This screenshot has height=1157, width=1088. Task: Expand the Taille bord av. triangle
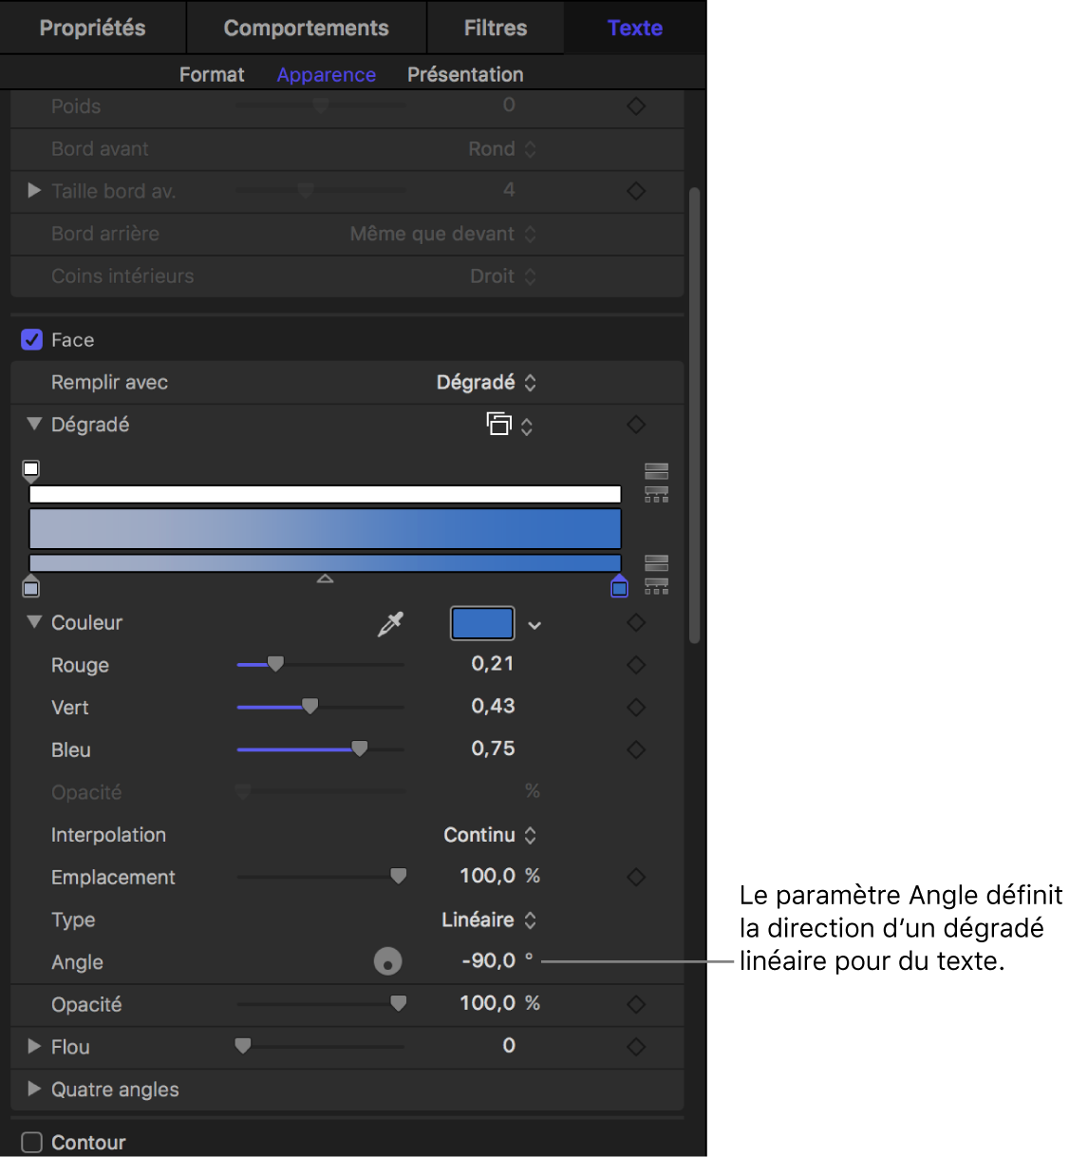coord(34,190)
